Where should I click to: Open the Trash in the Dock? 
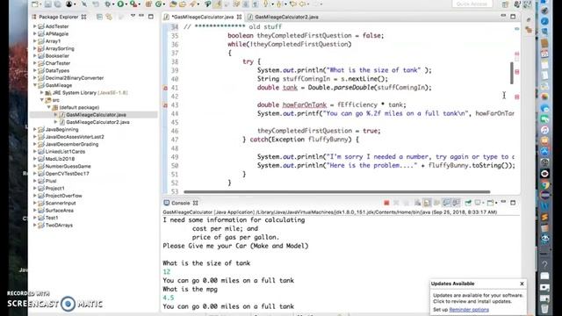[x=544, y=308]
